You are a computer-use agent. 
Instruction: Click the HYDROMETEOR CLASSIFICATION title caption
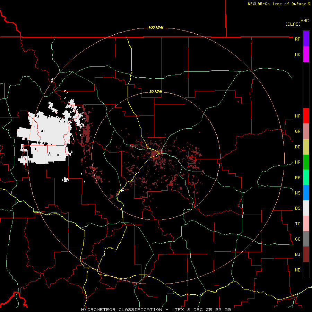[156, 310]
